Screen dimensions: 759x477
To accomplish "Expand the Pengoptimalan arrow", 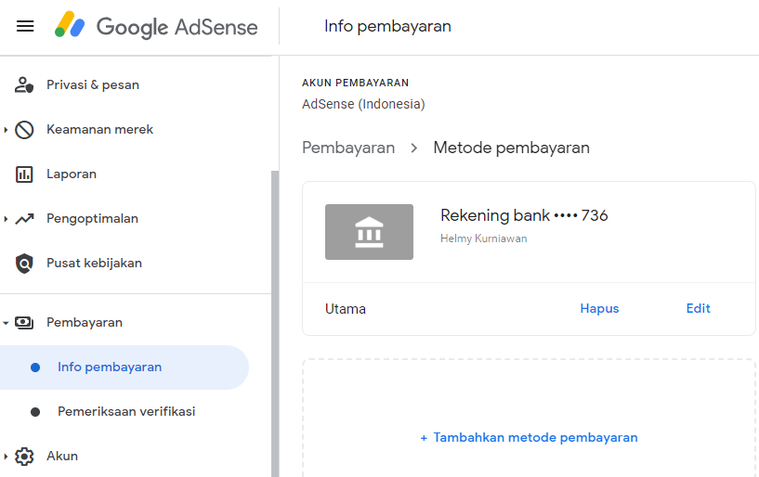I will [6, 219].
